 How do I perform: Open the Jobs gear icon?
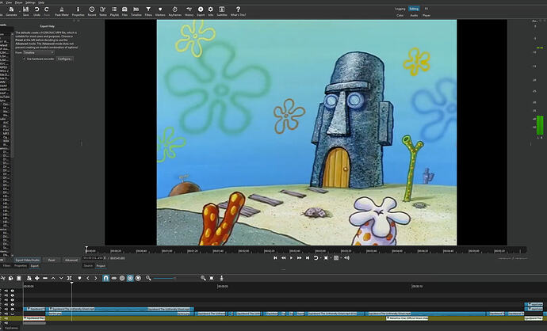pos(210,10)
